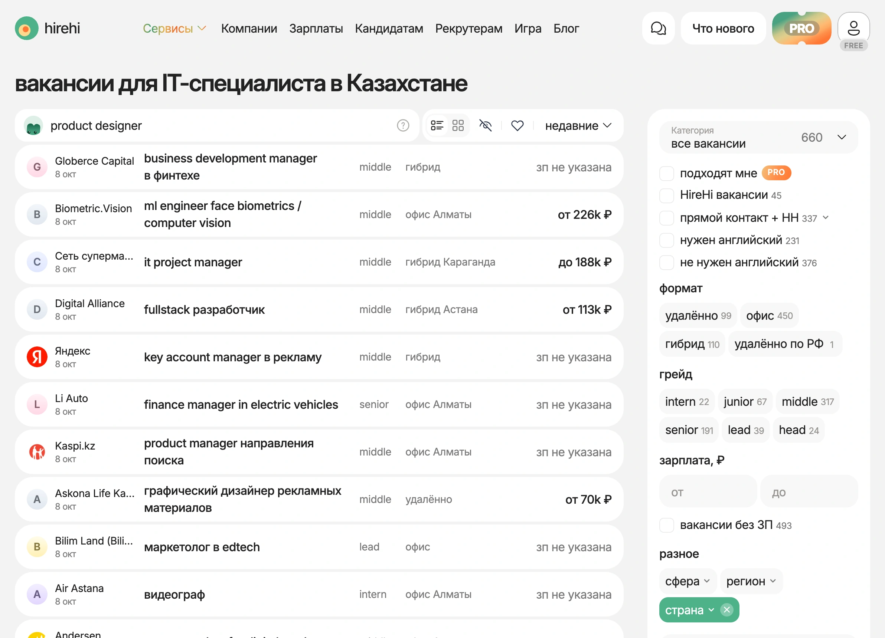This screenshot has width=885, height=638.
Task: Open the регион filter dropdown
Action: coord(751,581)
